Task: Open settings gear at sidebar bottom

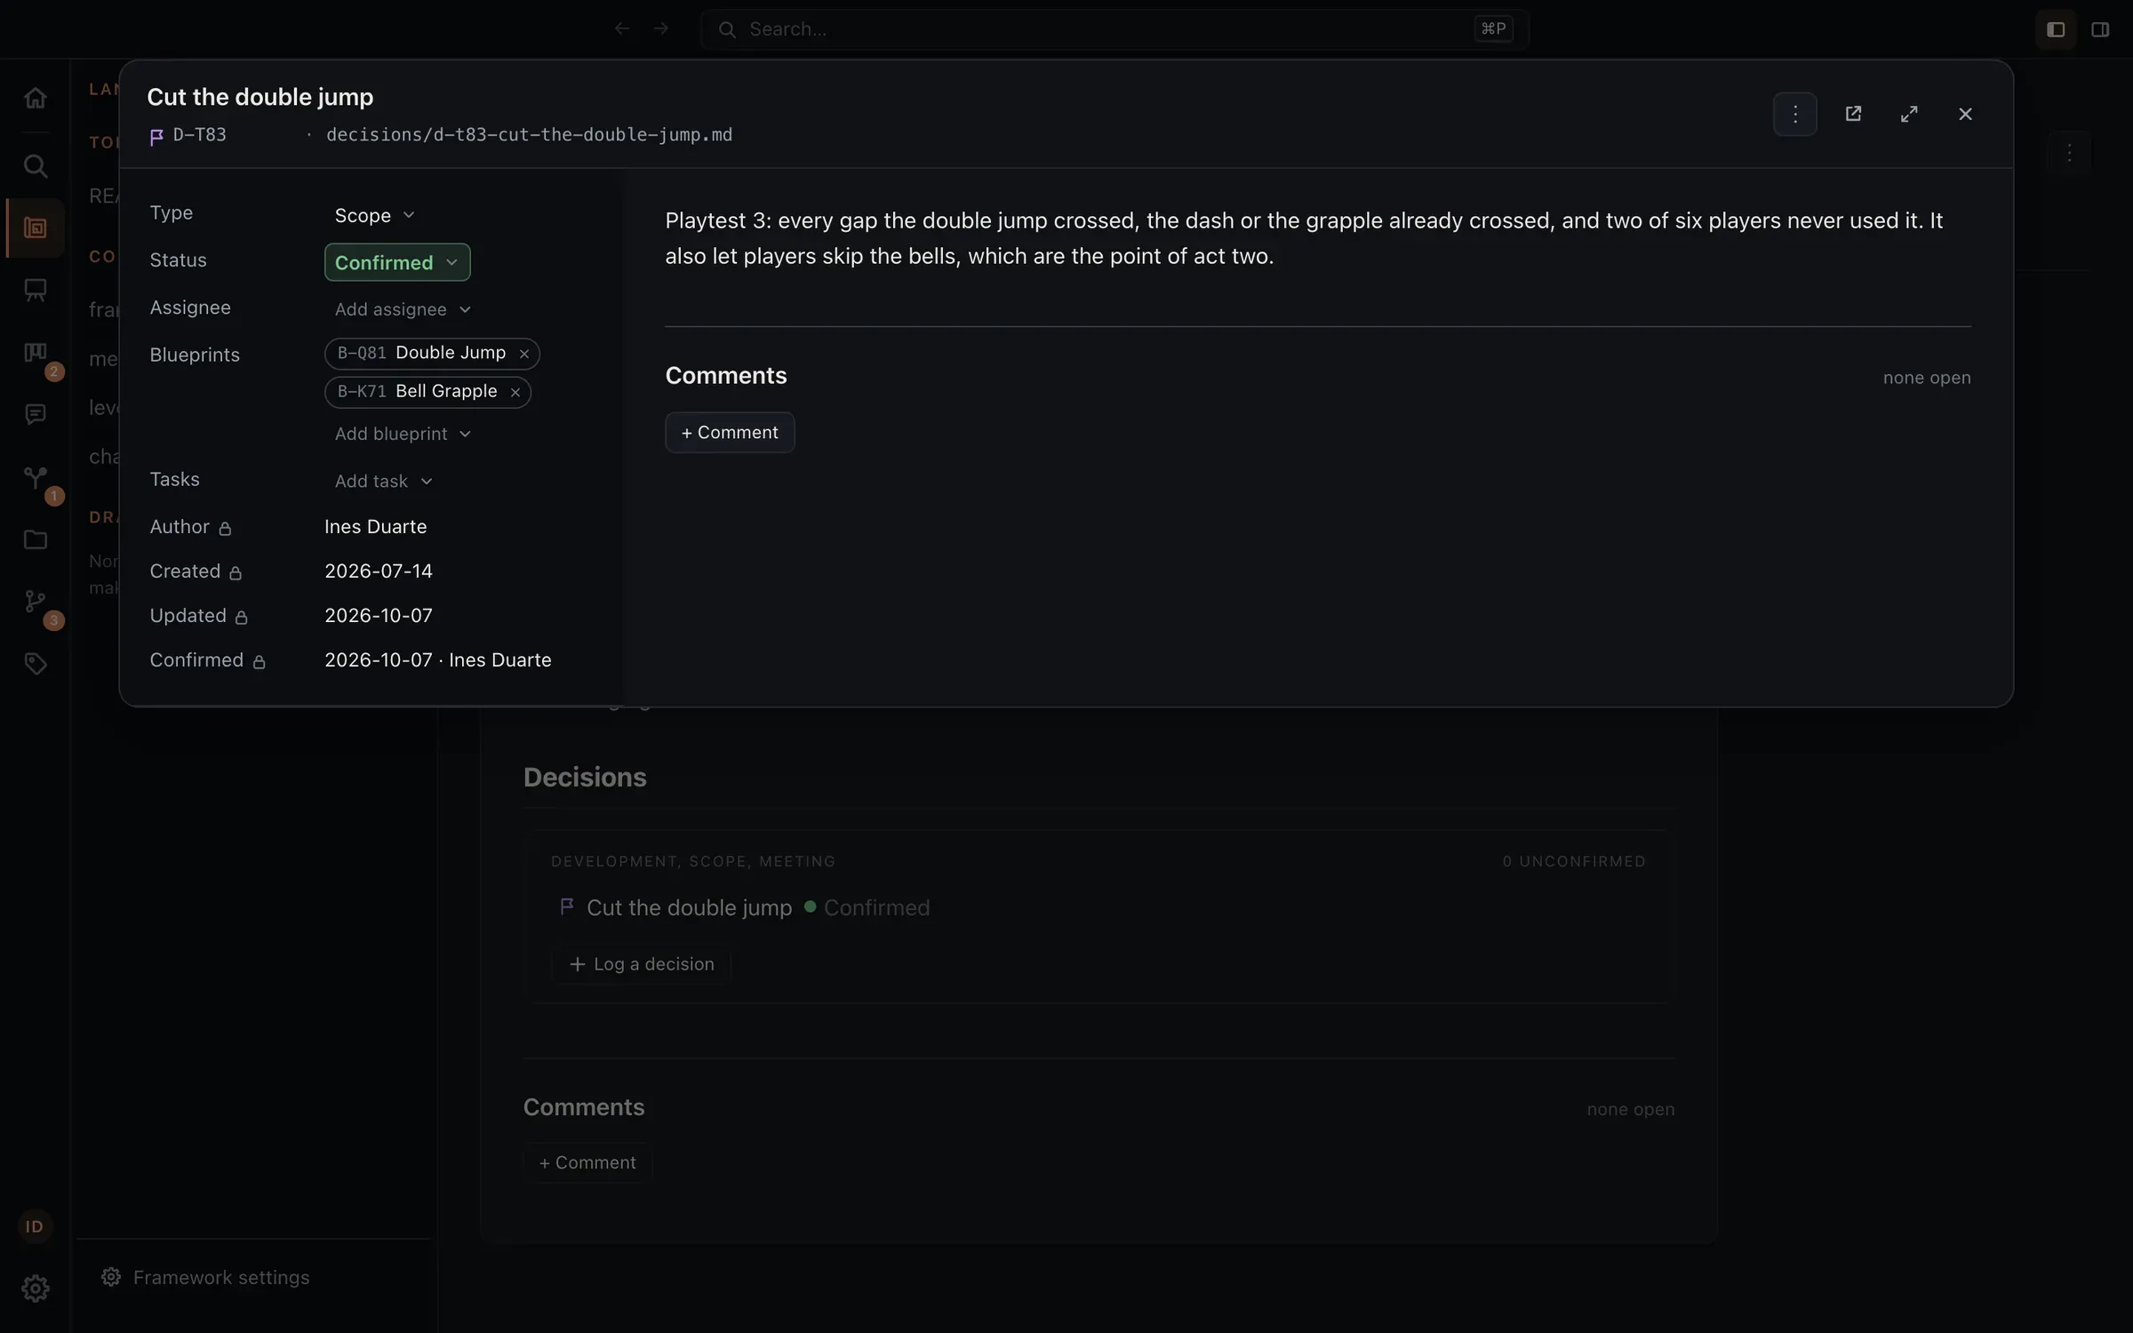Action: (x=35, y=1289)
